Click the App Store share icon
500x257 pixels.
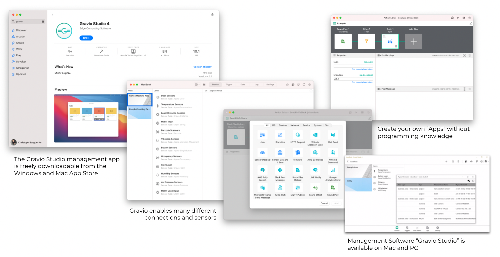pyautogui.click(x=212, y=15)
